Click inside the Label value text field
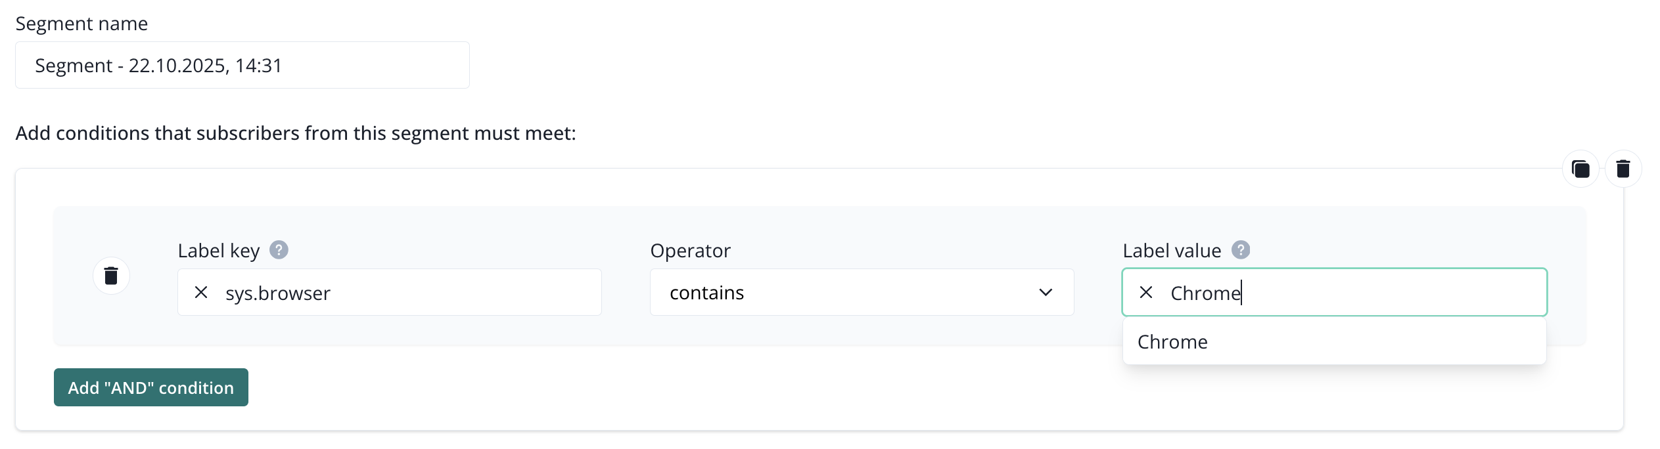This screenshot has height=449, width=1660. point(1380,293)
